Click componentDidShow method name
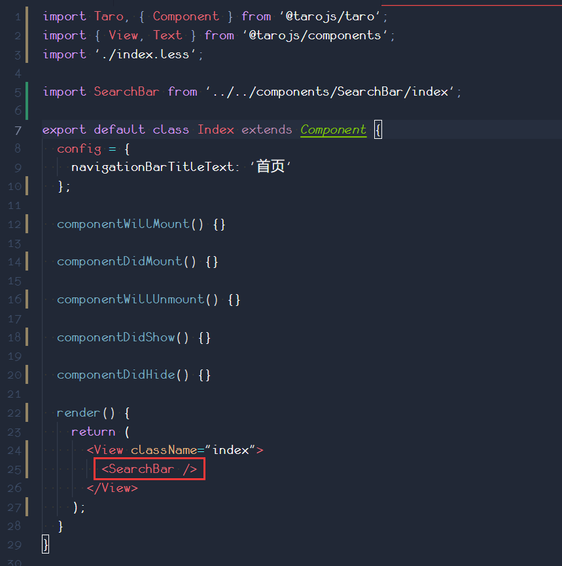 click(x=116, y=337)
